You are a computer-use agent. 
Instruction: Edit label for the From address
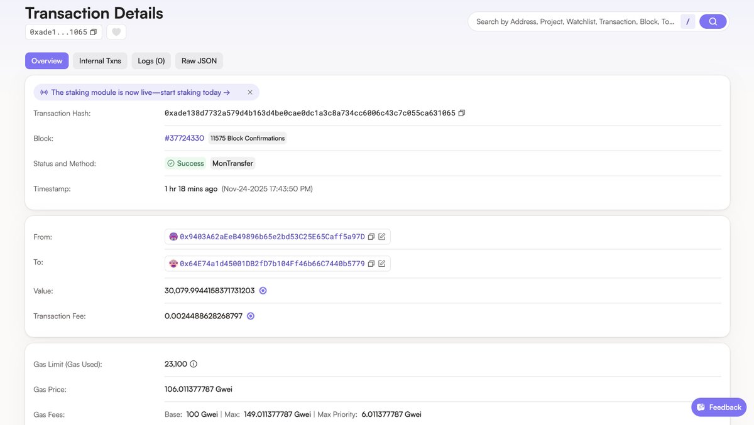(x=382, y=237)
